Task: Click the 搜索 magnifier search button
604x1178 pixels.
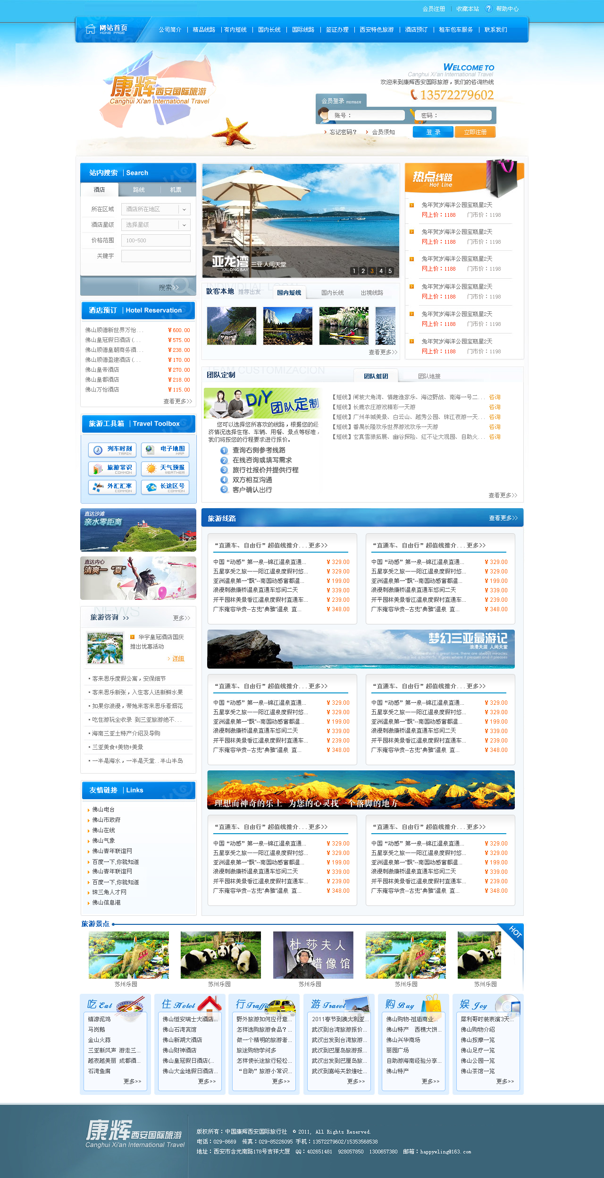Action: pos(168,287)
